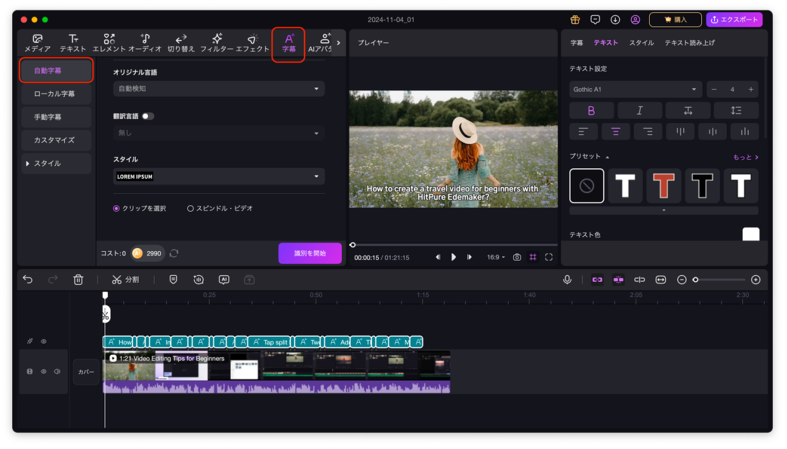Toggle video track visibility eye icon
This screenshot has height=449, width=787.
pyautogui.click(x=43, y=371)
